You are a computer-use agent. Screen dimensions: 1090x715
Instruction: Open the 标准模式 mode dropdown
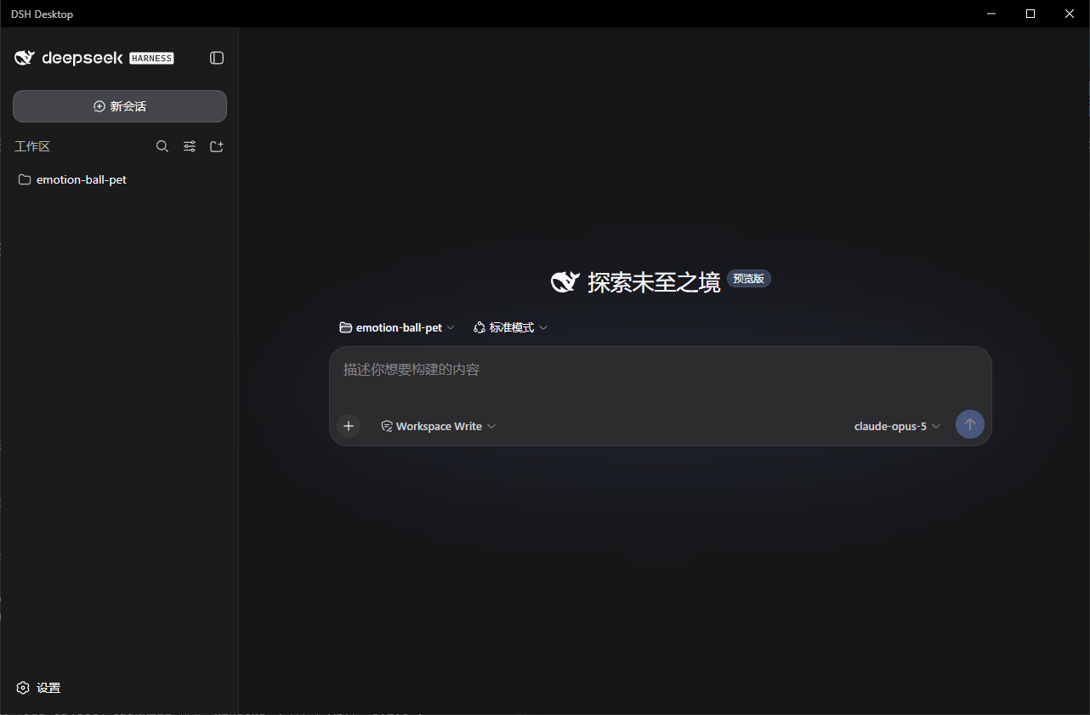click(510, 327)
